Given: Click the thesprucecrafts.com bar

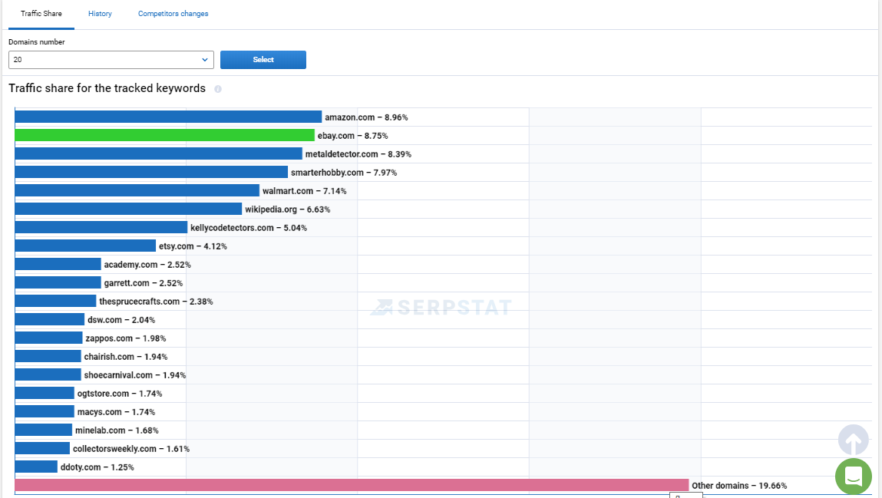Looking at the screenshot, I should point(56,302).
